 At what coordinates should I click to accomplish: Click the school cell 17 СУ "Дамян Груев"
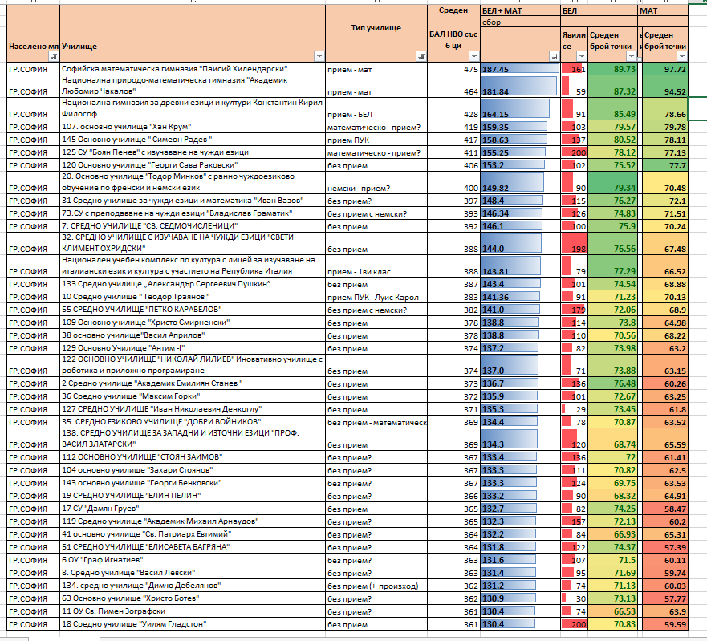pyautogui.click(x=192, y=509)
